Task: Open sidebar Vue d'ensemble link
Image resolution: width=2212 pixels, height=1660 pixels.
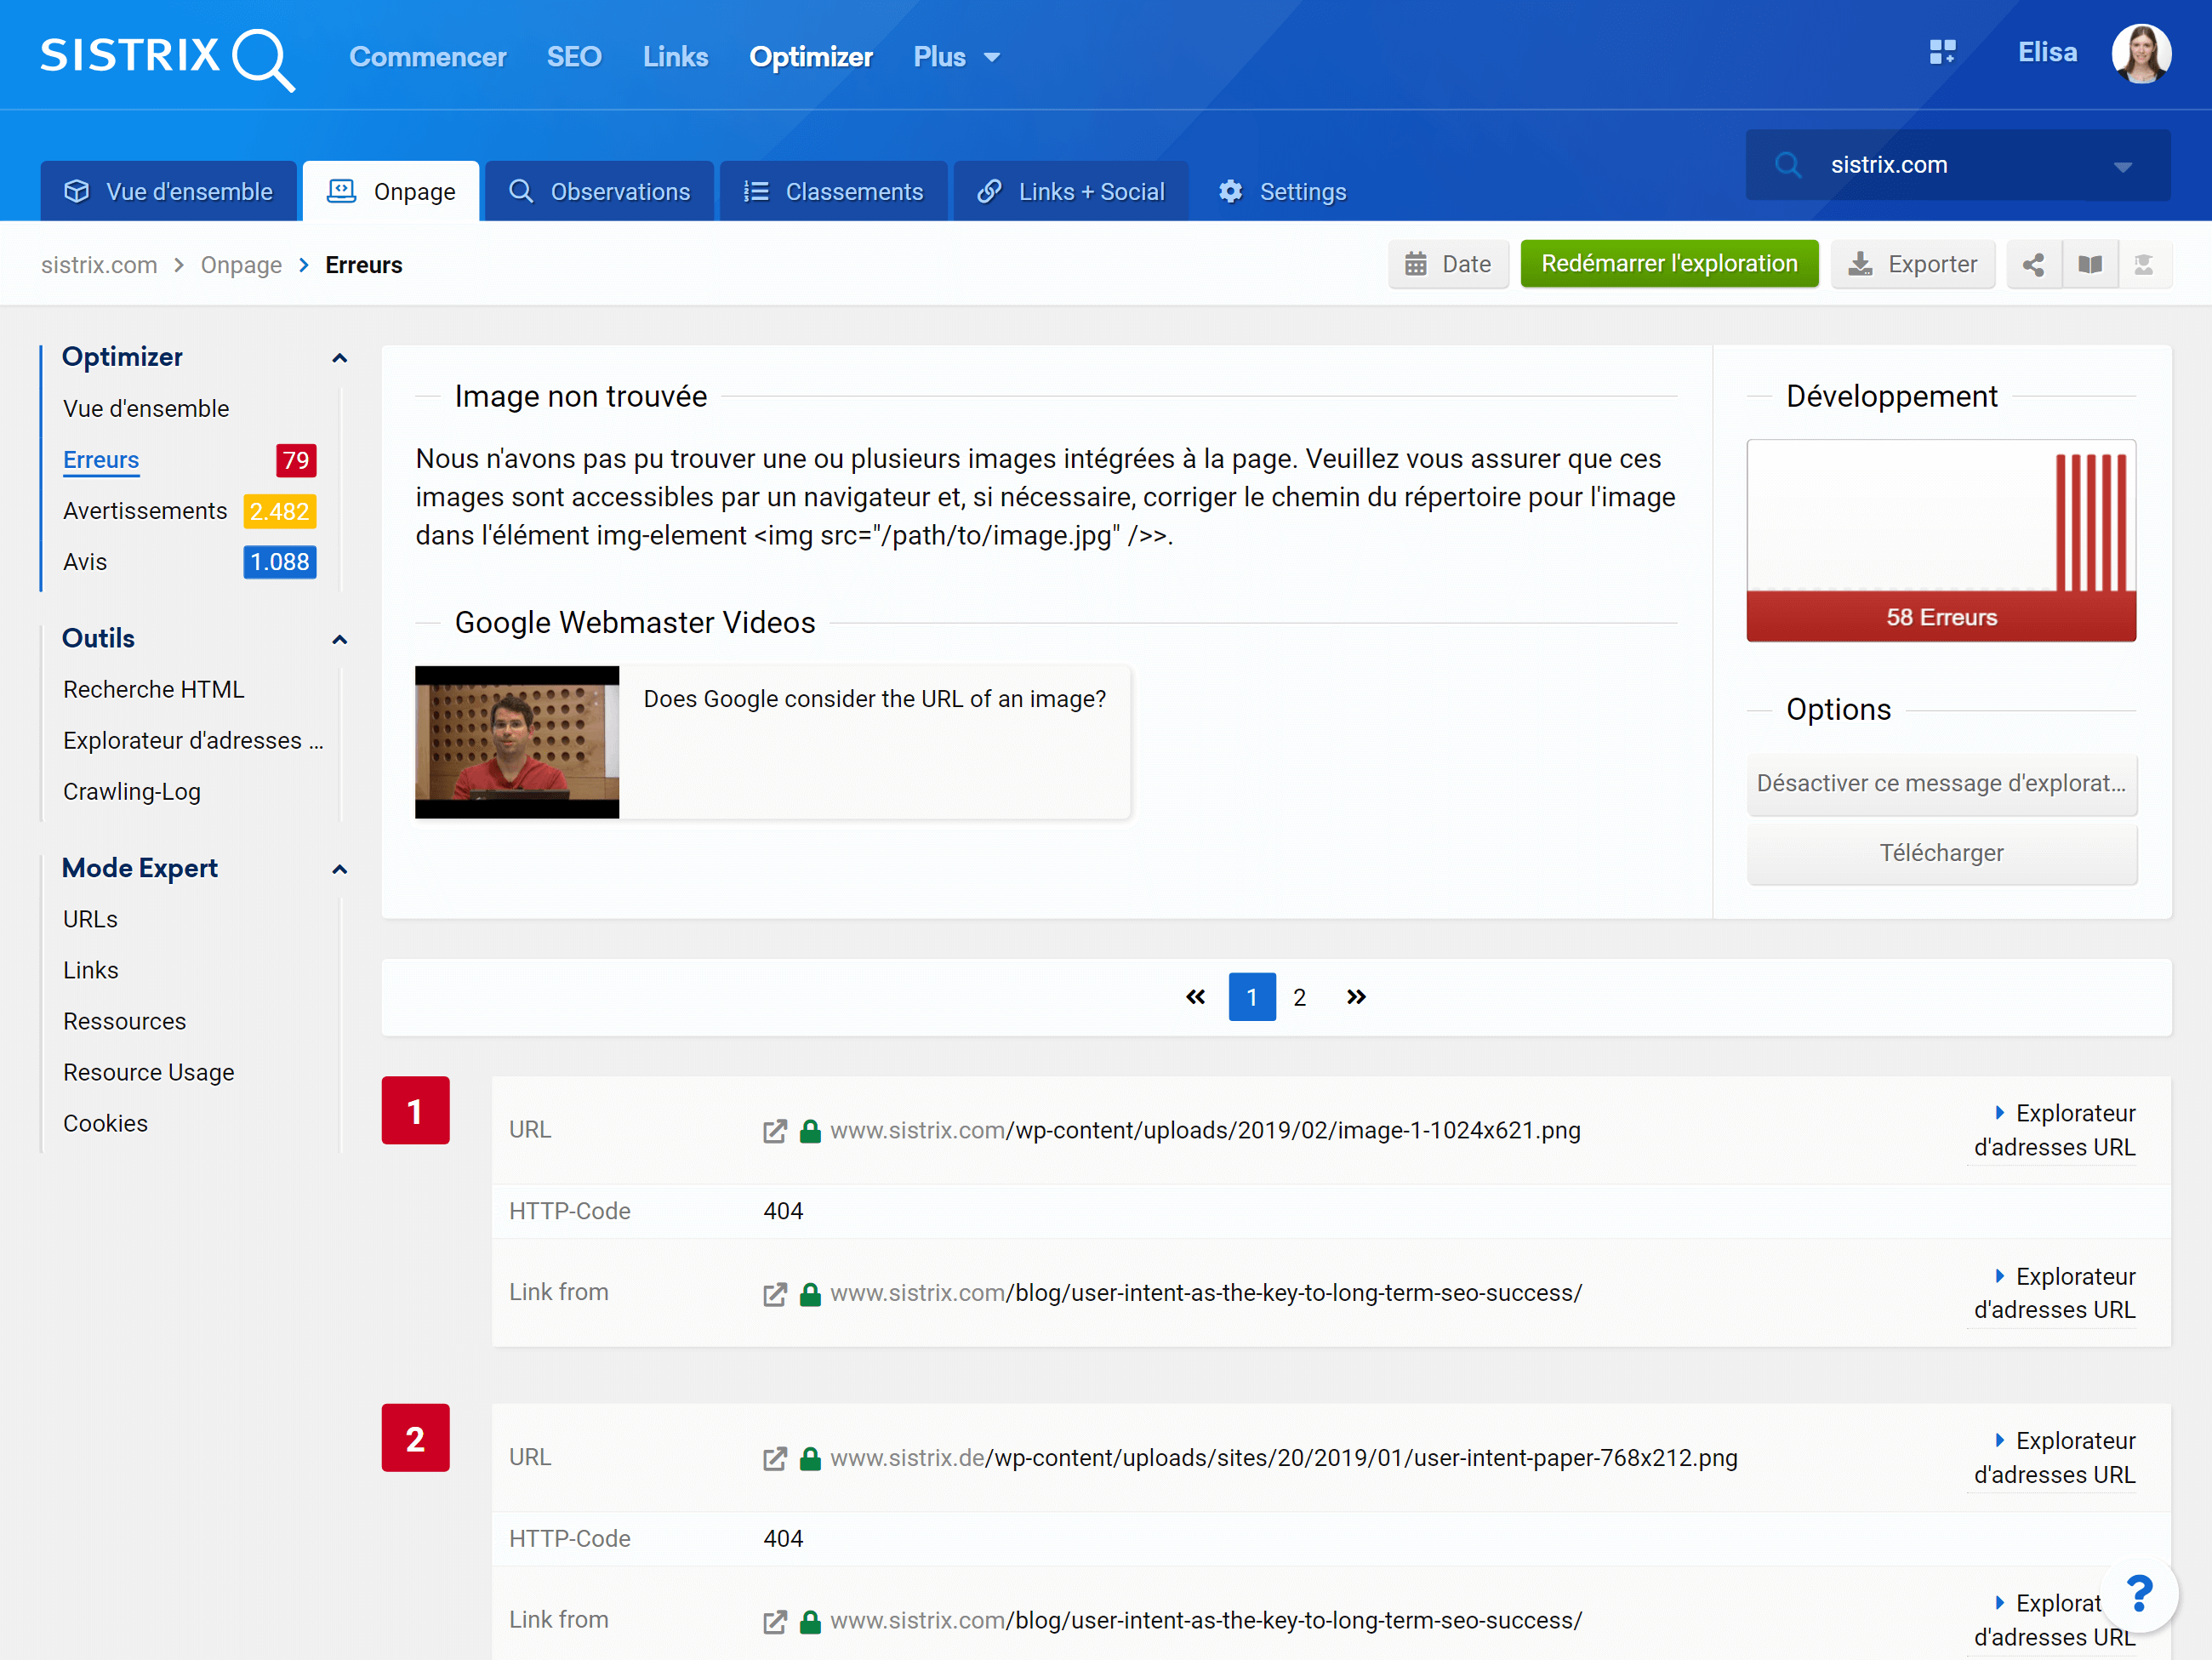Action: (x=146, y=409)
